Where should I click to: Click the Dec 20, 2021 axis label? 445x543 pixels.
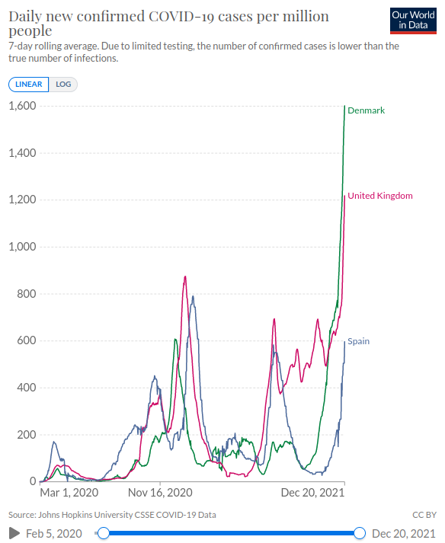312,493
